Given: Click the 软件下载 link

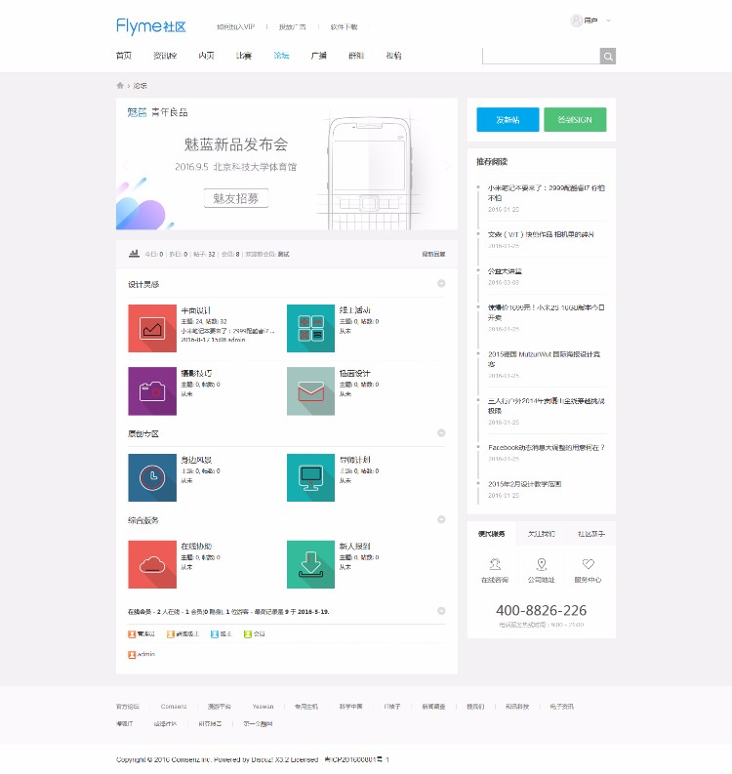Looking at the screenshot, I should (344, 27).
